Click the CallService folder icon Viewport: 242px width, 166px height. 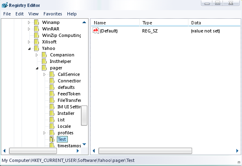[x=52, y=74]
